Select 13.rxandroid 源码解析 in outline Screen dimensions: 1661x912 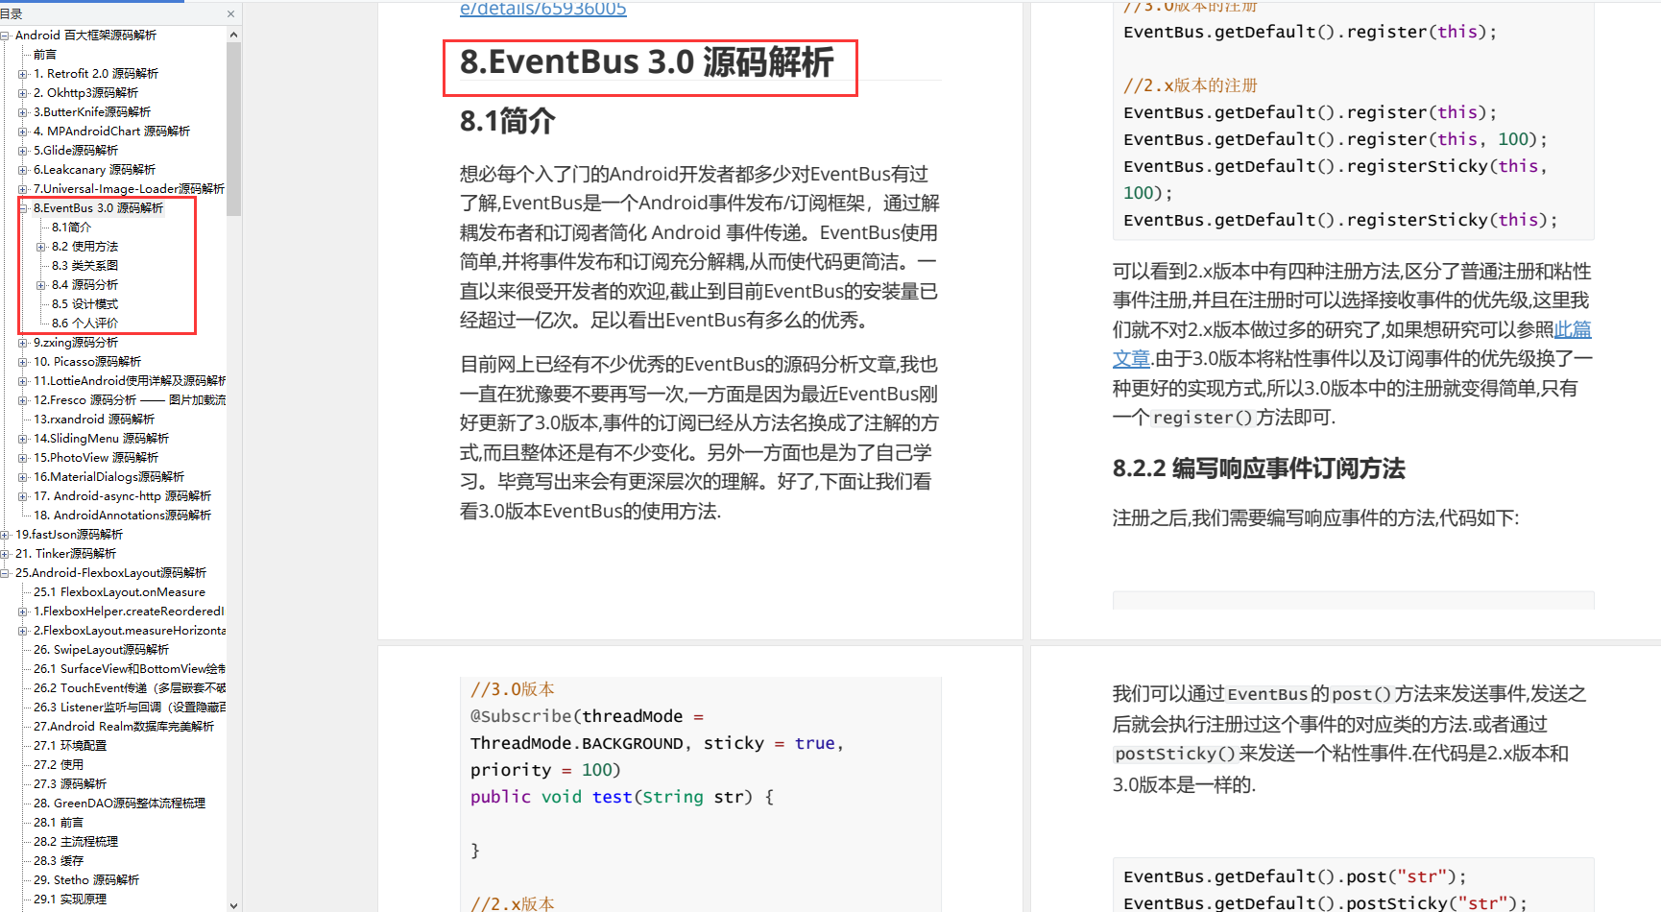point(94,420)
